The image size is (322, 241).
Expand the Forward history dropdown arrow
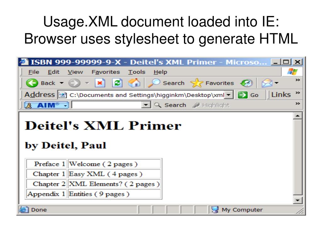click(x=87, y=83)
